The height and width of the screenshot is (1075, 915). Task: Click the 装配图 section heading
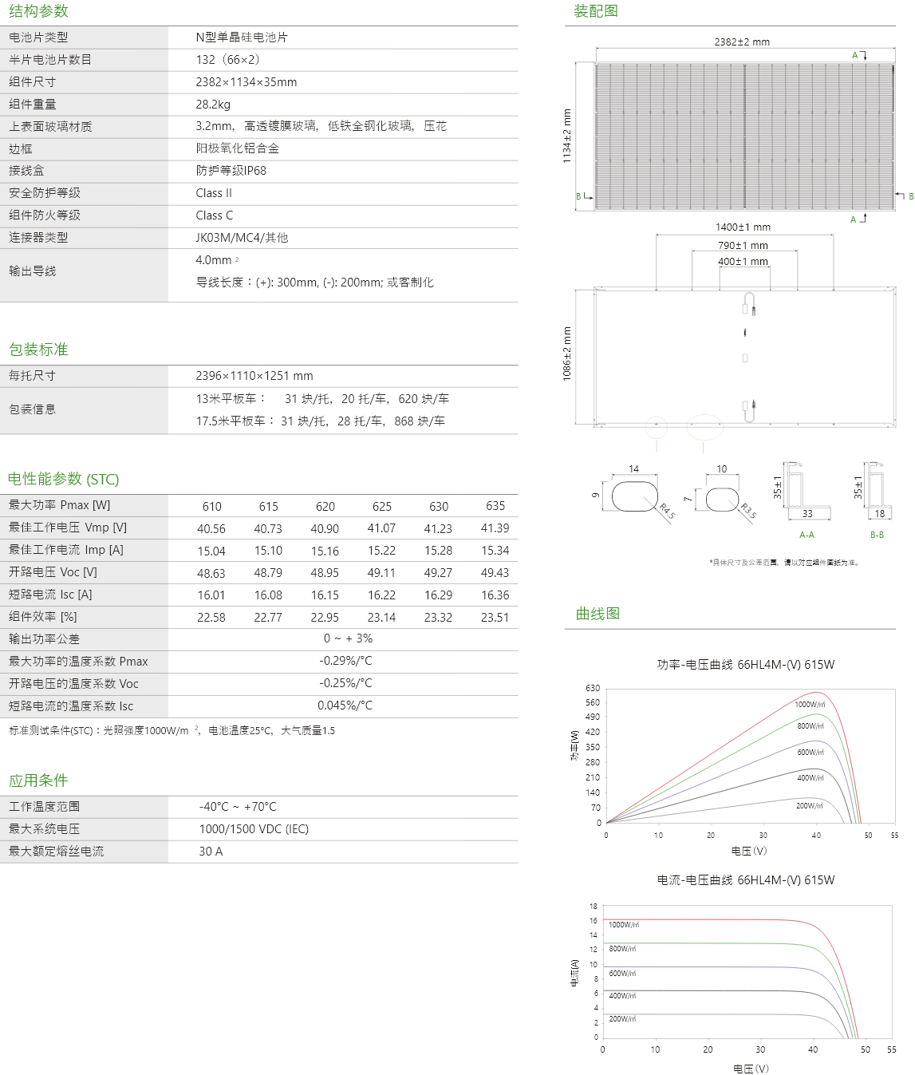[596, 11]
